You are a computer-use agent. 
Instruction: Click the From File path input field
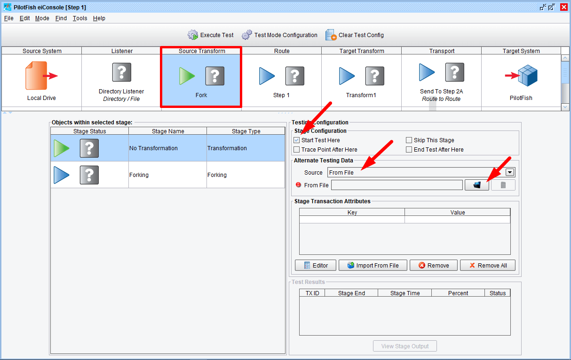(x=397, y=185)
